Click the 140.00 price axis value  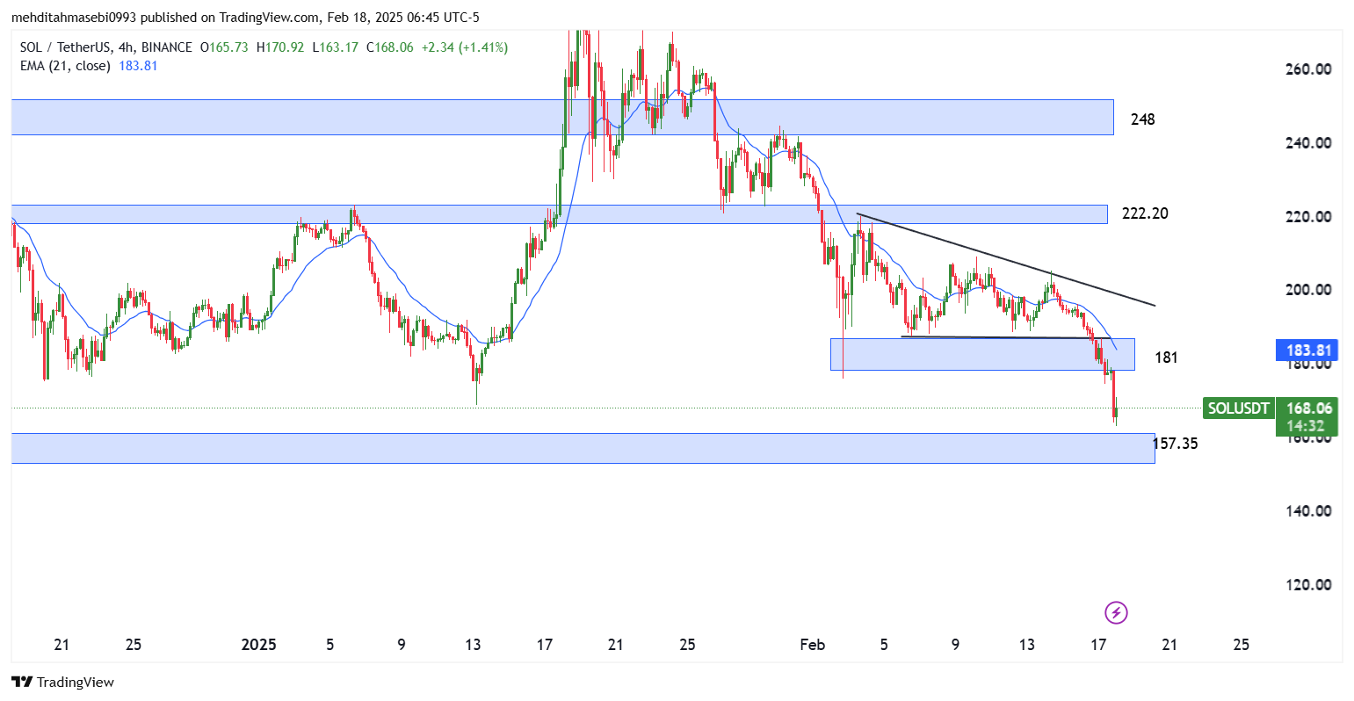click(1307, 511)
